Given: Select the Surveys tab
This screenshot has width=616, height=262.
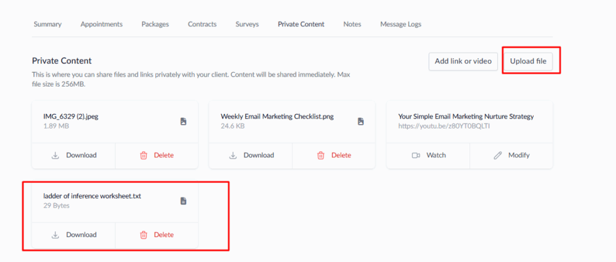Looking at the screenshot, I should [247, 24].
